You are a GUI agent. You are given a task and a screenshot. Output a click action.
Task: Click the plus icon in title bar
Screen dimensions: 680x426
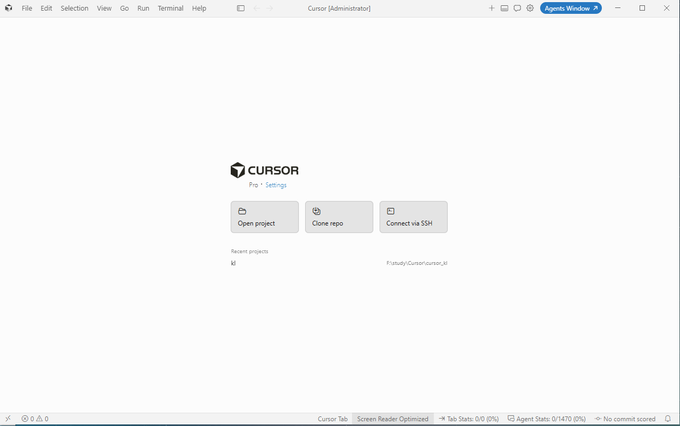492,8
